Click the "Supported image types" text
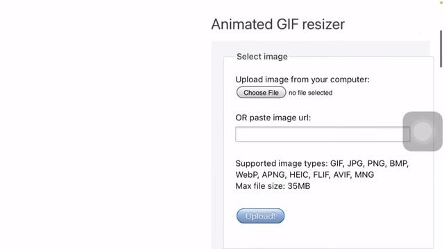Screen dimensions: 444x249 tap(282, 163)
